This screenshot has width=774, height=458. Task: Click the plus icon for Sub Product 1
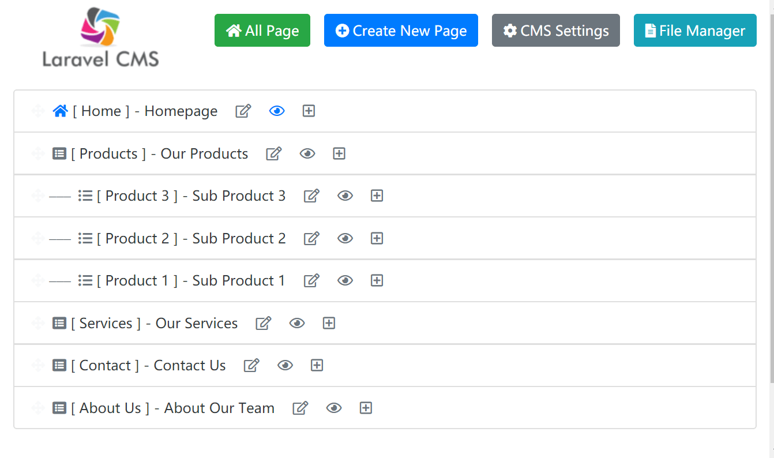(377, 281)
